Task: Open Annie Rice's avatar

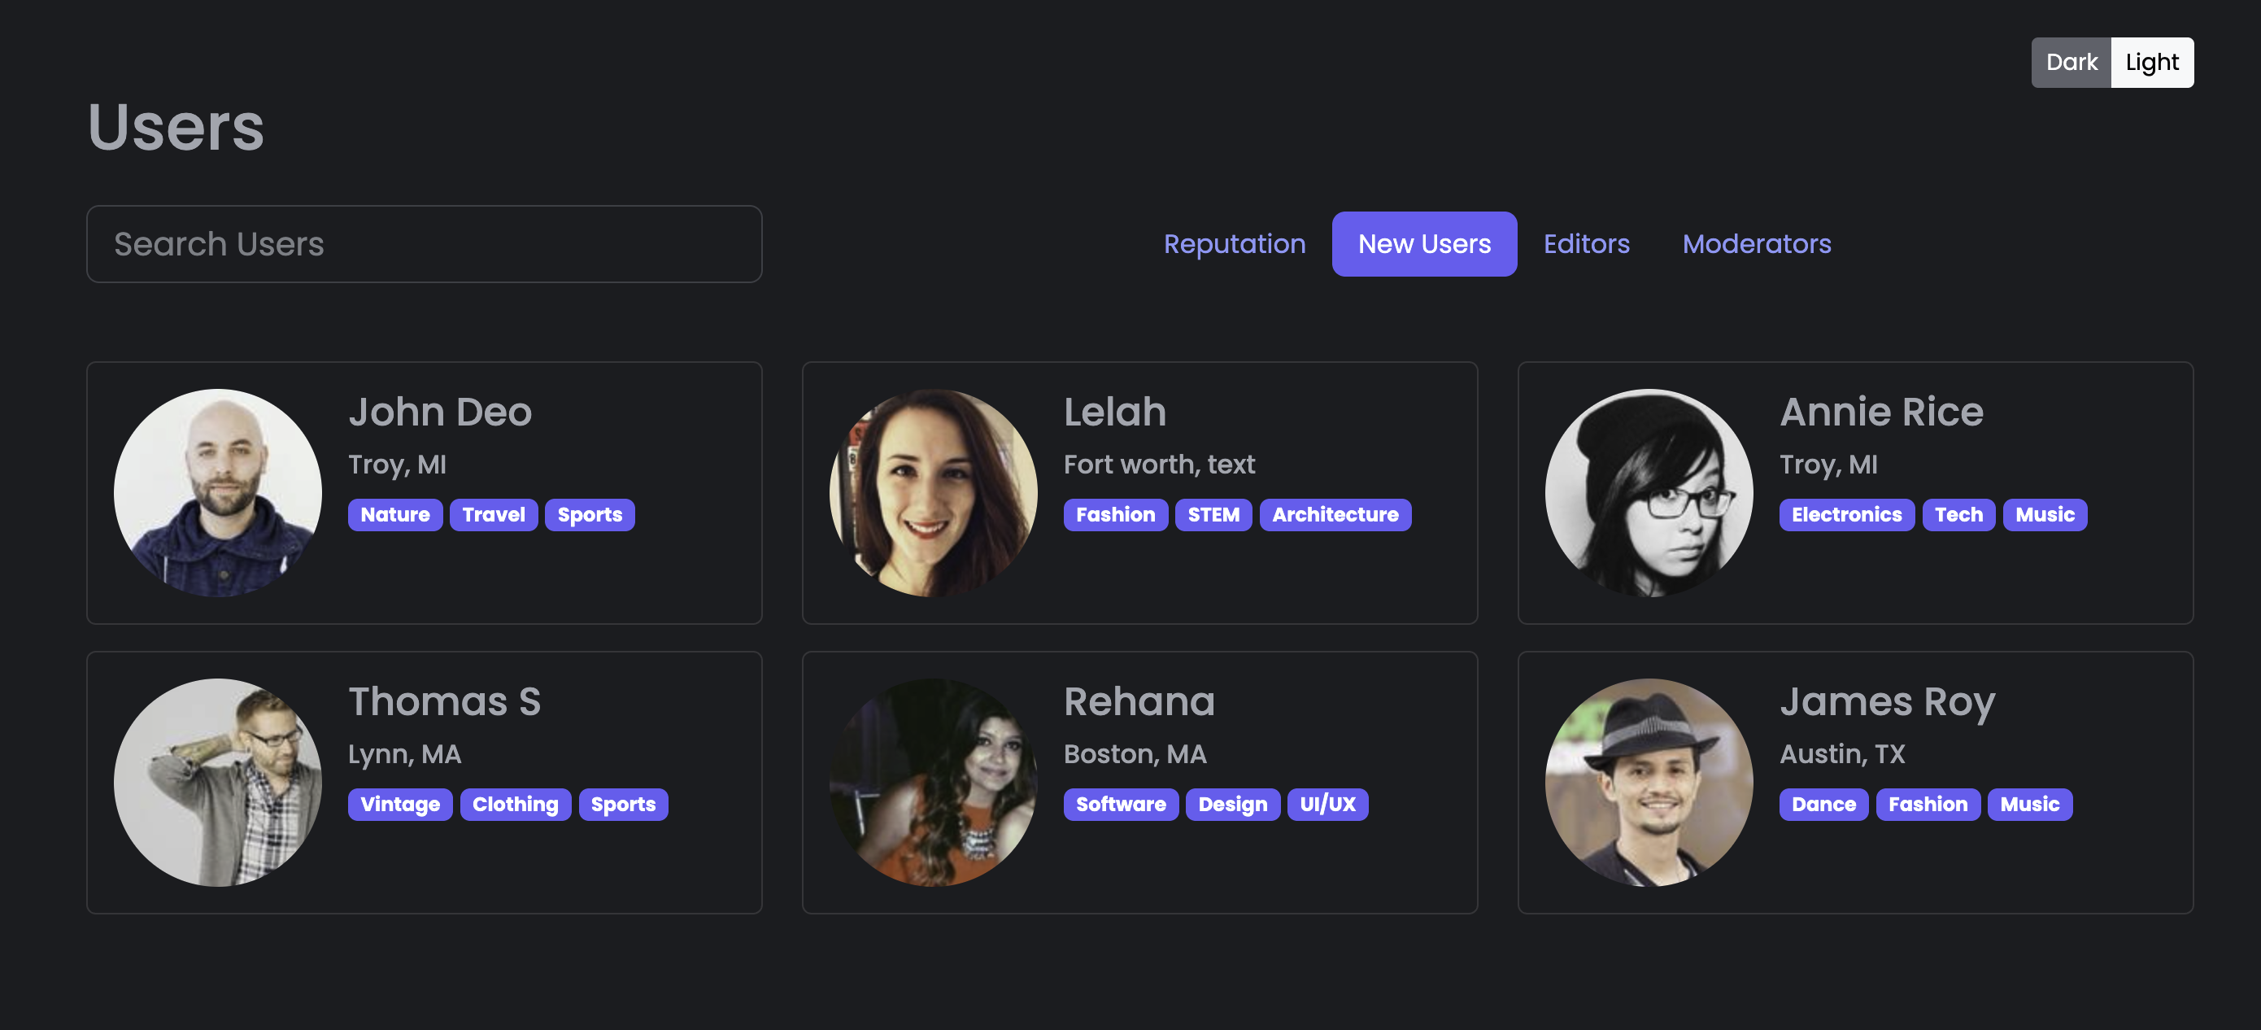Action: (1649, 492)
